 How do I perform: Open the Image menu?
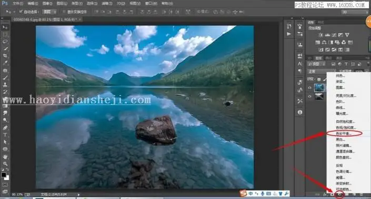[47, 3]
